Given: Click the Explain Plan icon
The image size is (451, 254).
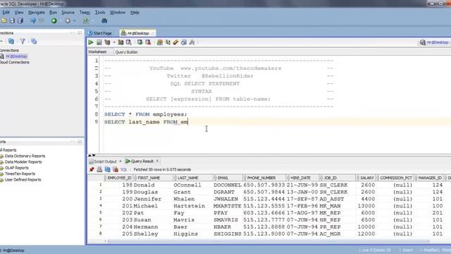Looking at the screenshot, I should tap(107, 42).
